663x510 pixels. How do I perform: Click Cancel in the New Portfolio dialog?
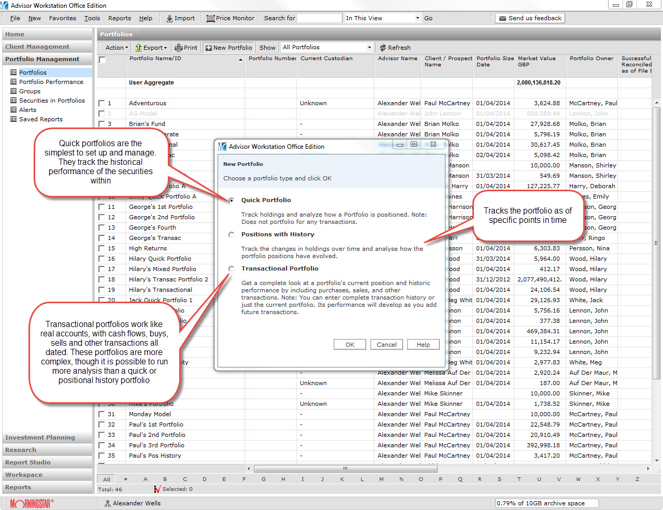[x=386, y=345]
